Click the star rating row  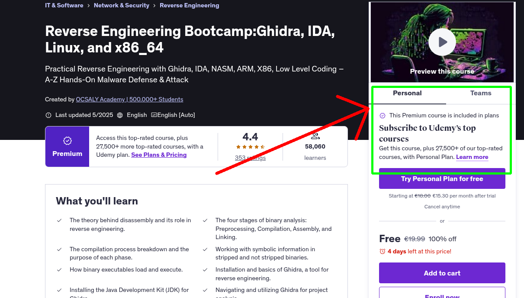click(x=250, y=147)
